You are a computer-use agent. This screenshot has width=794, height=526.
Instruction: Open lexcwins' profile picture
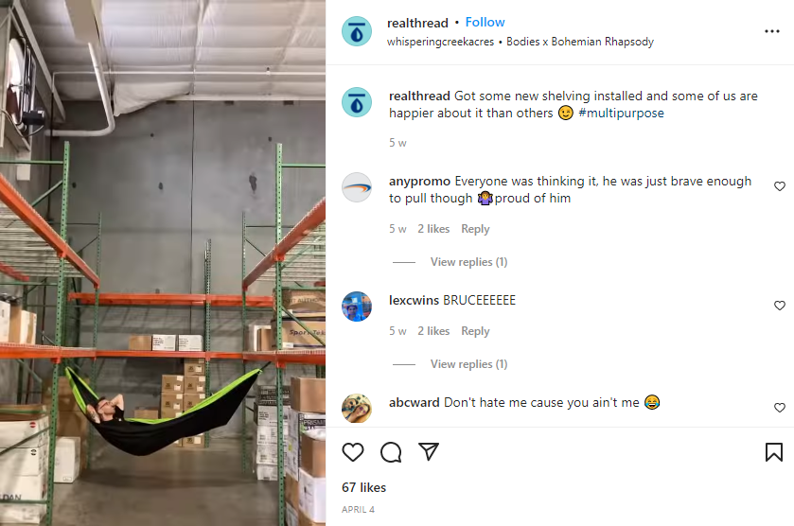tap(357, 307)
